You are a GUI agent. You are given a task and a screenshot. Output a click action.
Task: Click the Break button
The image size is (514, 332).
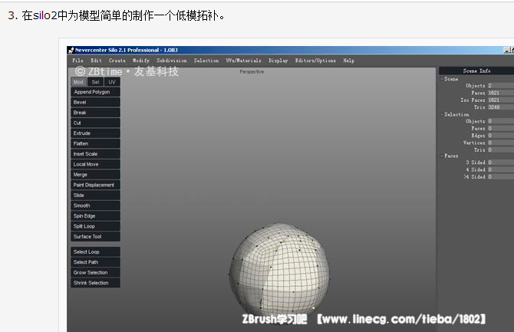(95, 113)
